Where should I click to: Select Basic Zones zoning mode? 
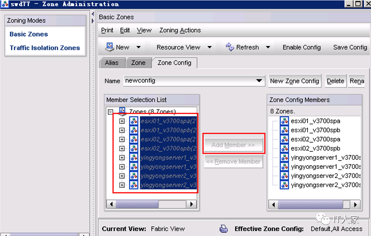click(x=28, y=34)
